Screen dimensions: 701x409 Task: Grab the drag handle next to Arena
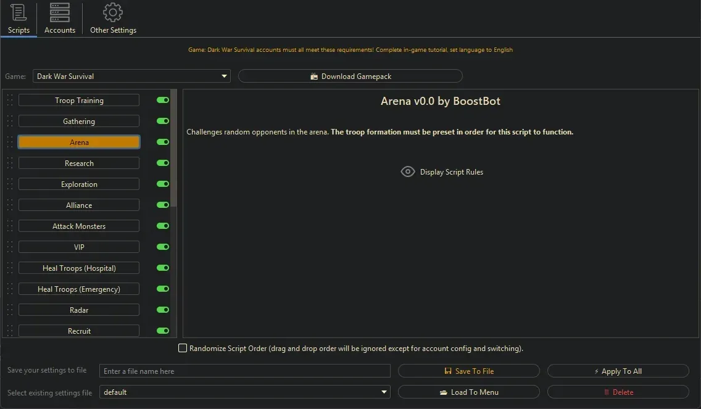point(10,142)
